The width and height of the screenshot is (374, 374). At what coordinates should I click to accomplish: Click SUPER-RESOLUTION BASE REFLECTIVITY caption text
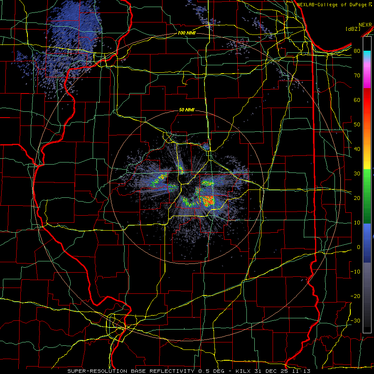pos(131,371)
